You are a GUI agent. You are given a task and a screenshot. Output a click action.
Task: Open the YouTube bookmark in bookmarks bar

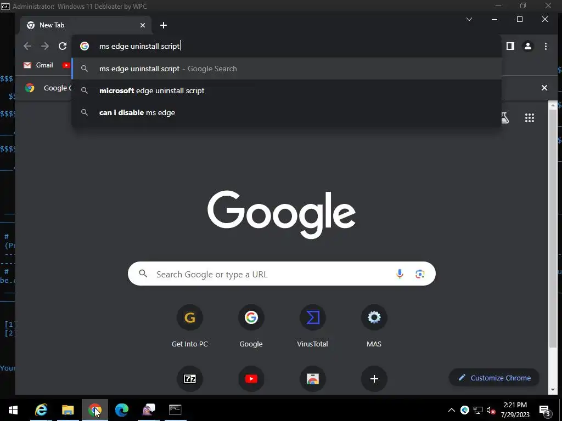[66, 65]
